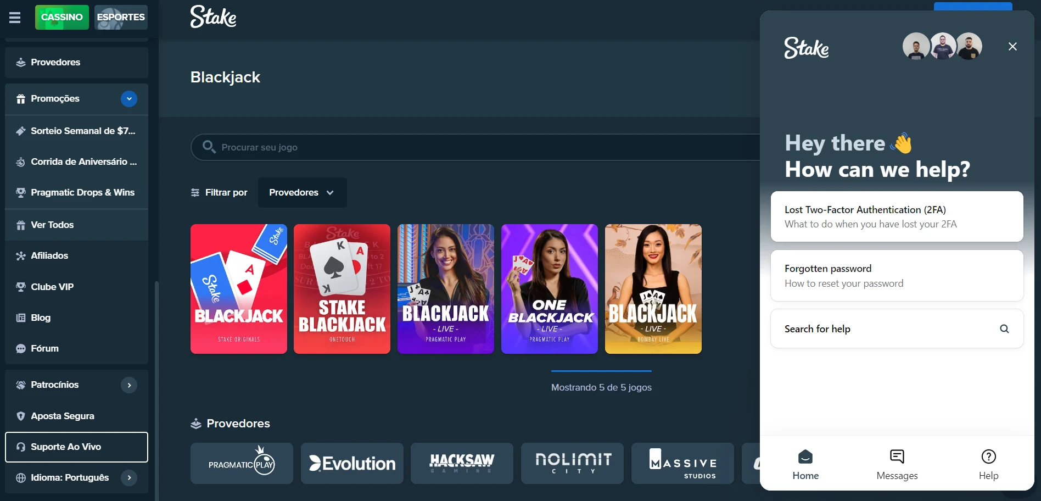Open Aposta Segura shield icon
1041x501 pixels.
pyautogui.click(x=21, y=416)
